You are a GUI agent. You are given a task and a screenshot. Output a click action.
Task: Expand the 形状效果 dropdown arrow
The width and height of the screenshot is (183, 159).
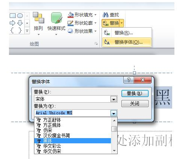tap(96, 31)
